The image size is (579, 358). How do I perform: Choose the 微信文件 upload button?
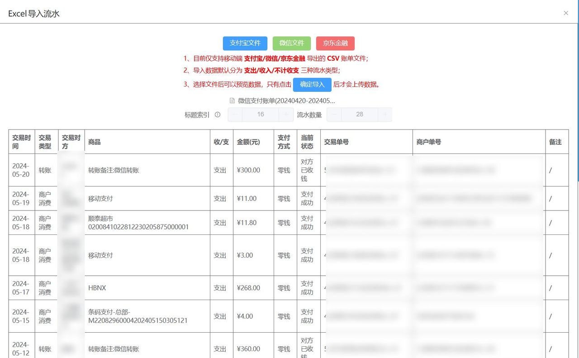(x=292, y=43)
